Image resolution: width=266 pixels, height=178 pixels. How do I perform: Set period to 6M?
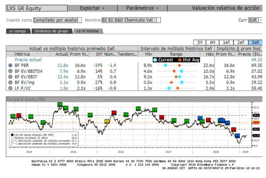tap(212, 42)
